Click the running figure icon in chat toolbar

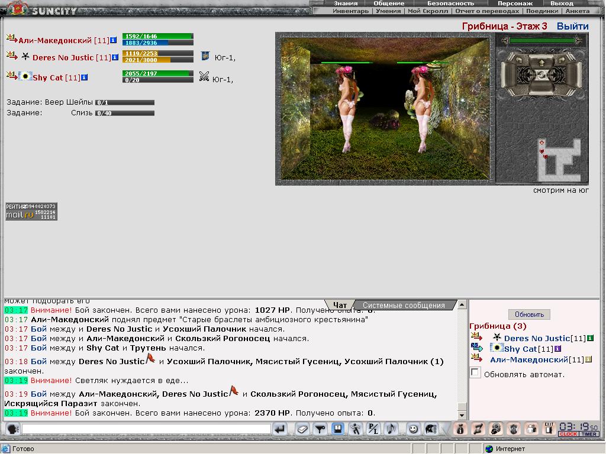(356, 429)
